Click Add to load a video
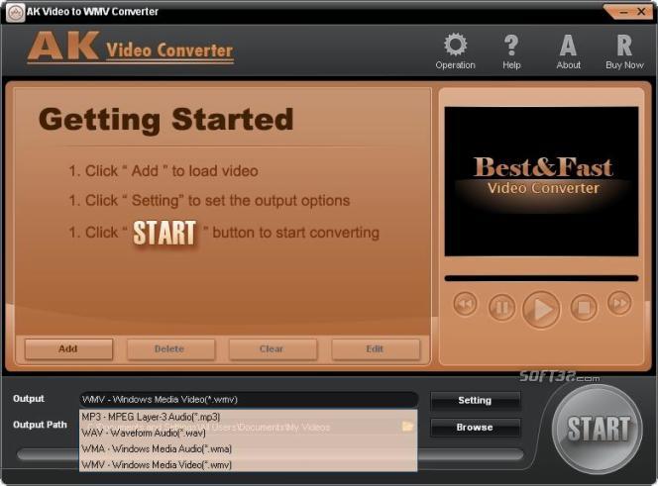 point(68,348)
